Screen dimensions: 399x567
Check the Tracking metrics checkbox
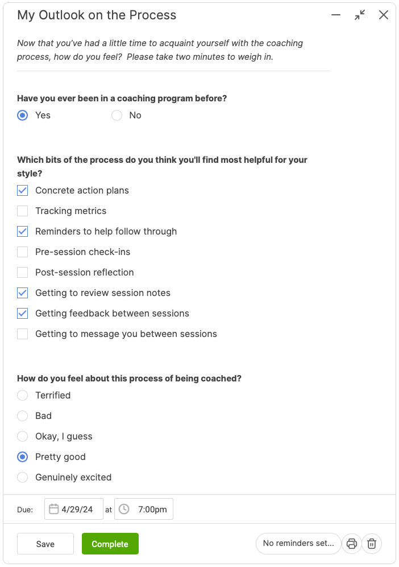coord(22,211)
